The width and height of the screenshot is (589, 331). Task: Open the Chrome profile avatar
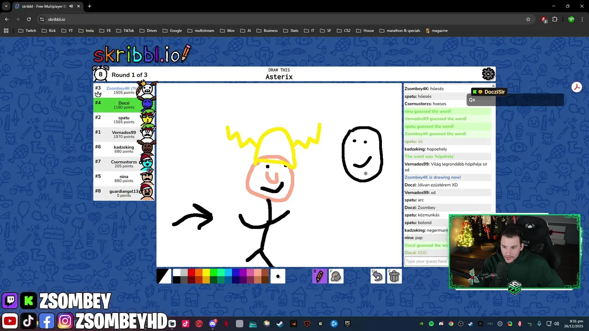click(x=571, y=19)
